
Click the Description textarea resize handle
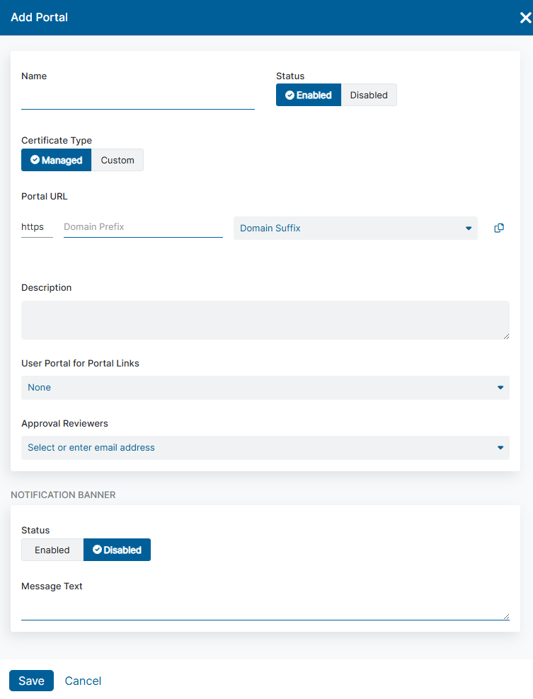click(506, 336)
